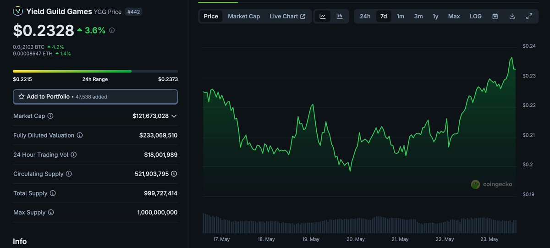This screenshot has width=550, height=248.
Task: Set chart range to 3m
Action: coord(418,16)
